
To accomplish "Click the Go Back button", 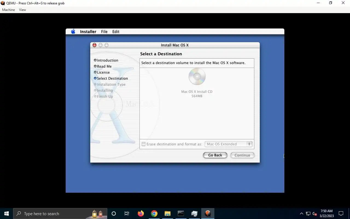I will click(x=215, y=155).
